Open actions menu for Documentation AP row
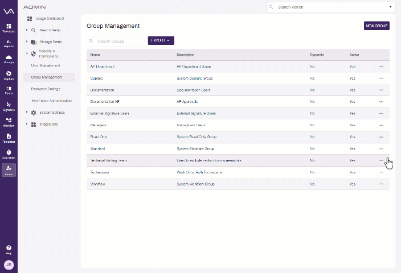The height and width of the screenshot is (273, 401). 381,102
